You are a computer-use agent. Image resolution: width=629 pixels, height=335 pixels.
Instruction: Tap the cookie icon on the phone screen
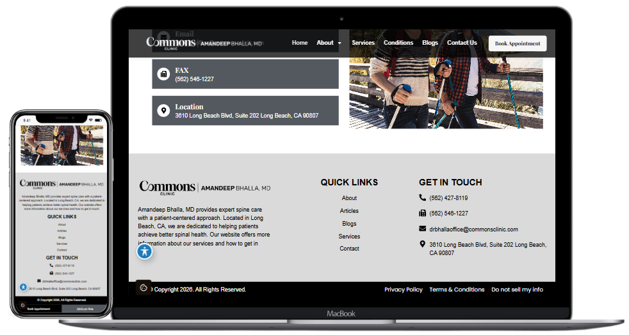coord(22,305)
